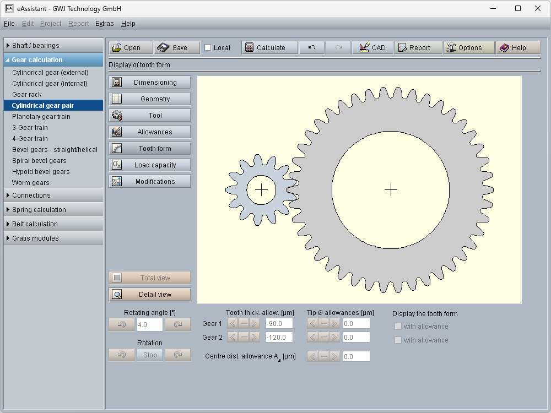Open the Tool section with gear icon
Image resolution: width=551 pixels, height=413 pixels.
[x=150, y=116]
